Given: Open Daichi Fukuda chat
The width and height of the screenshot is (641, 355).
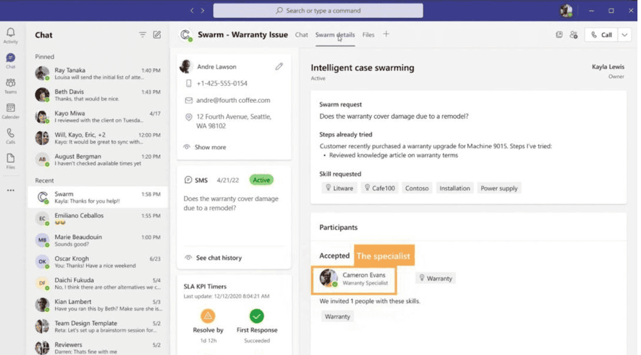Looking at the screenshot, I should click(x=98, y=283).
